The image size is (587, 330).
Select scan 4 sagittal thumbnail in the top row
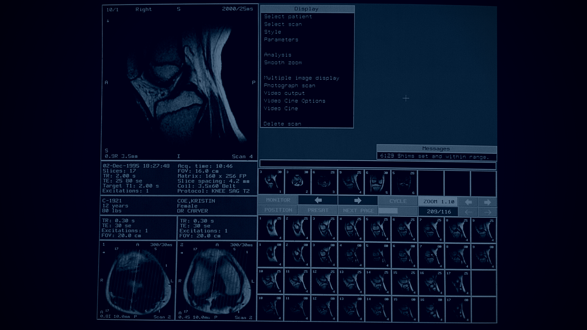[351, 183]
